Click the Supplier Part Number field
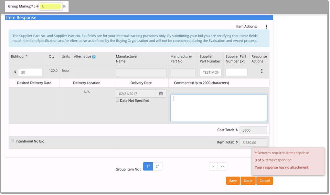This screenshot has width=330, height=195. 210,72
